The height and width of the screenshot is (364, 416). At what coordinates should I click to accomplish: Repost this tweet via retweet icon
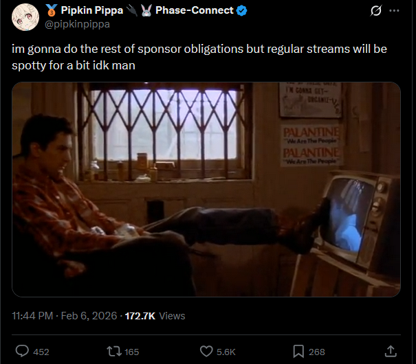pos(114,352)
